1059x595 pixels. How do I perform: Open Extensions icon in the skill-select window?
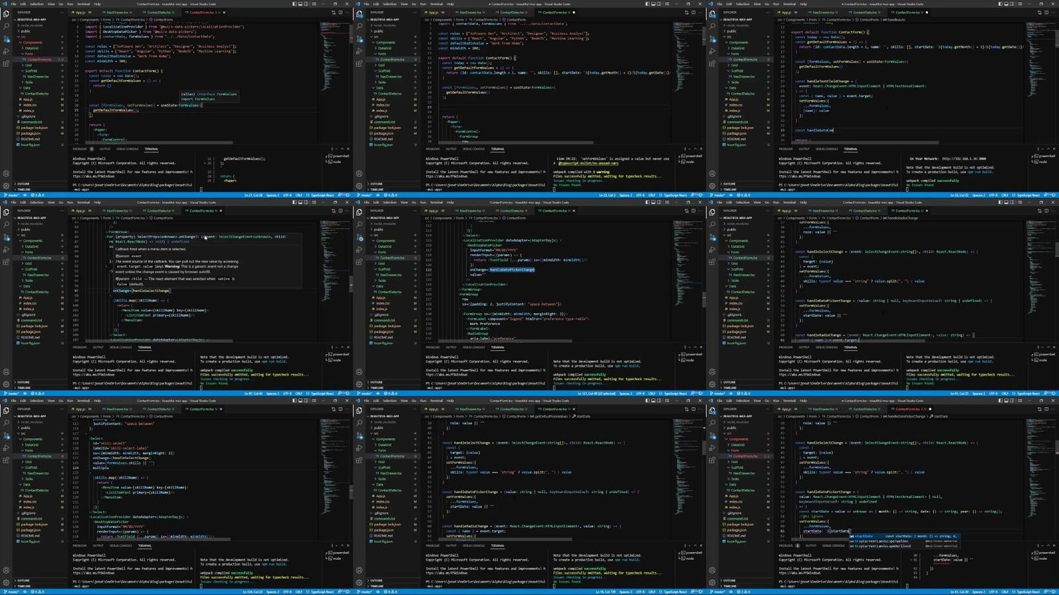pyautogui.click(x=6, y=461)
